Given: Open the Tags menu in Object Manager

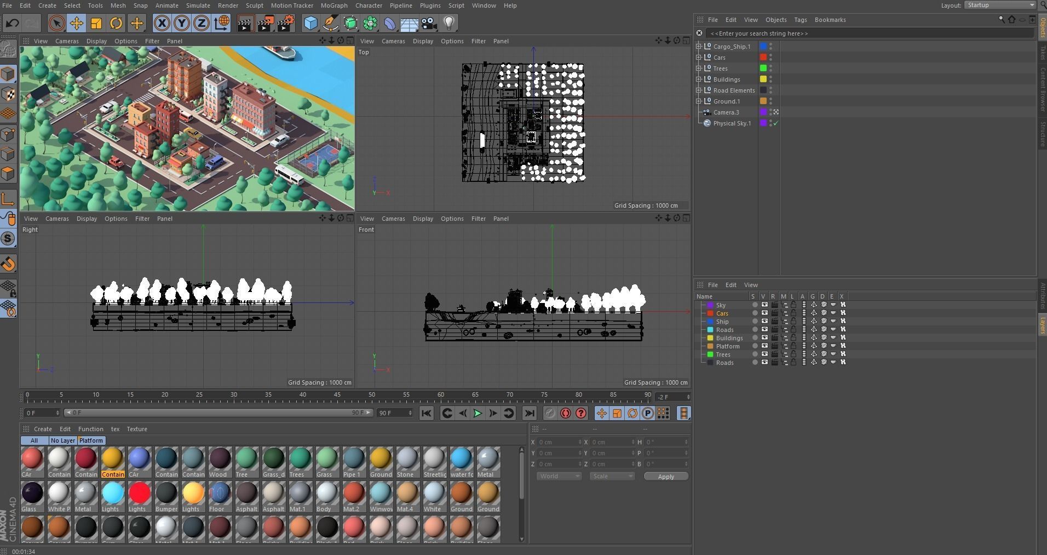Looking at the screenshot, I should [800, 20].
